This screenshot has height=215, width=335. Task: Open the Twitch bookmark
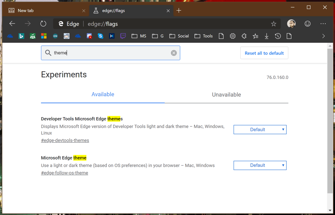click(123, 36)
